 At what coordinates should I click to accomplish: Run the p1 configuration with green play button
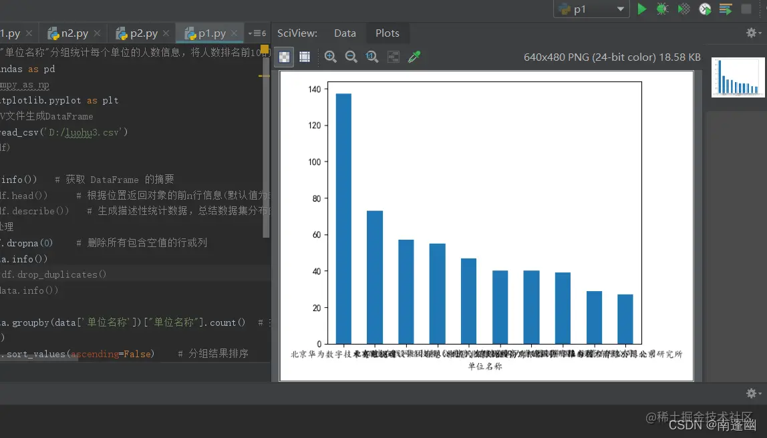click(x=642, y=9)
